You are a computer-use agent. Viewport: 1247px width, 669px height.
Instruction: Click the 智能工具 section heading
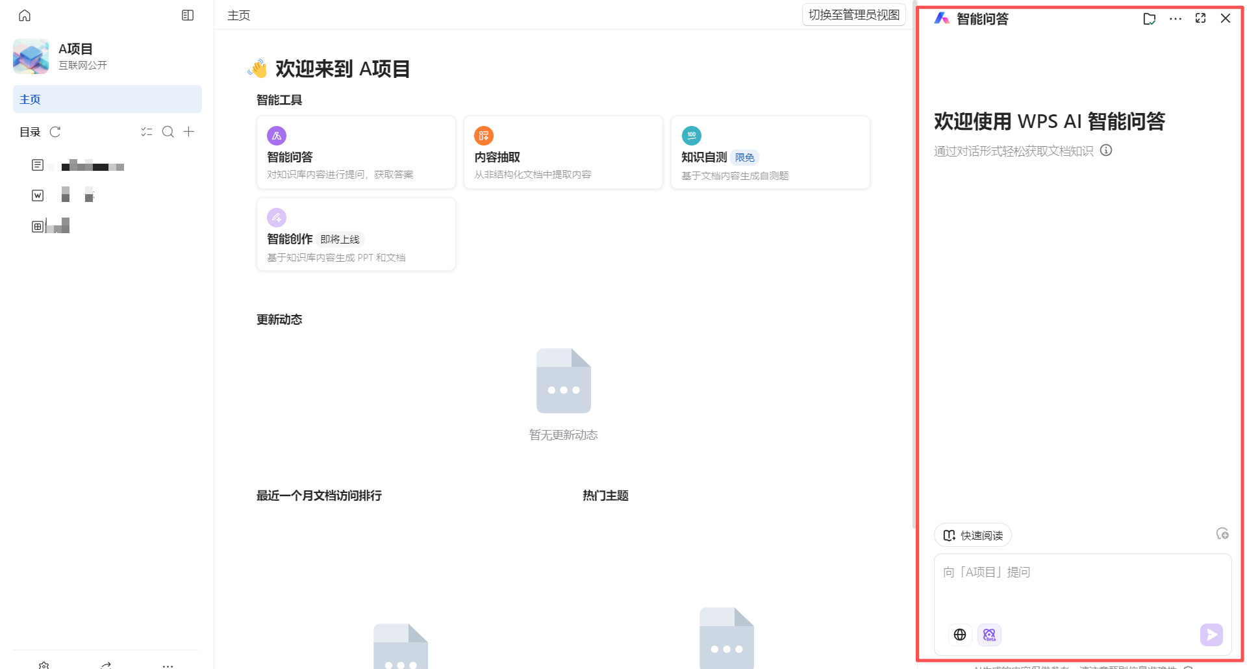point(279,100)
